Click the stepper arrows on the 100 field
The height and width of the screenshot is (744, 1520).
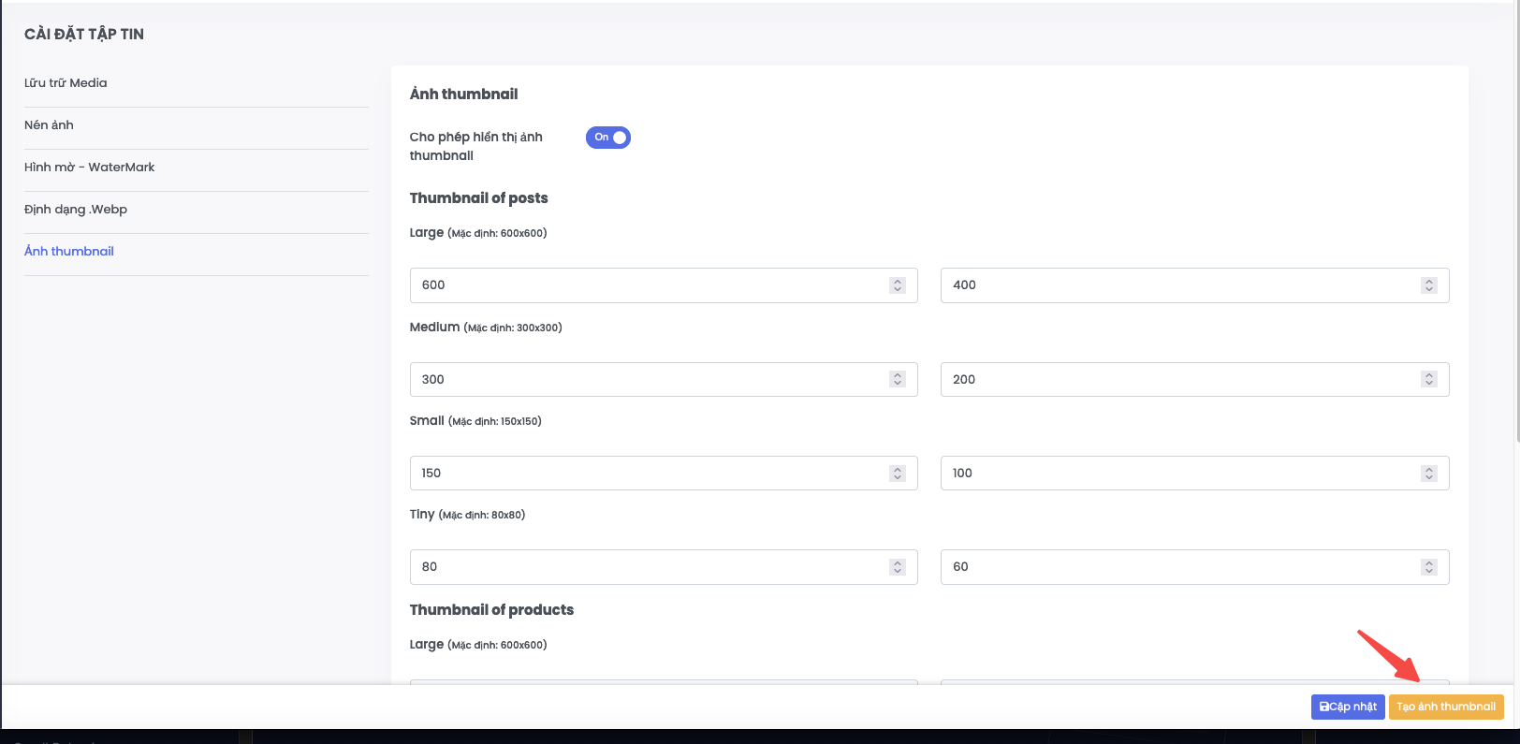click(1428, 474)
